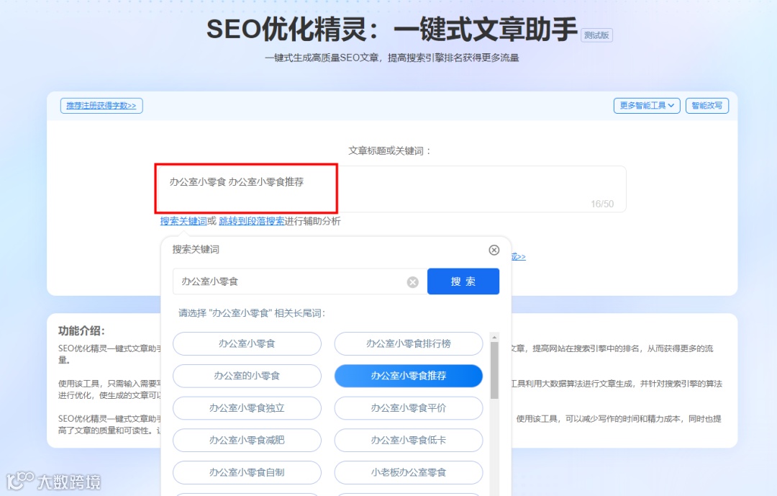Select the 办公室小零食低卡 keyword
777x496 pixels.
(409, 441)
